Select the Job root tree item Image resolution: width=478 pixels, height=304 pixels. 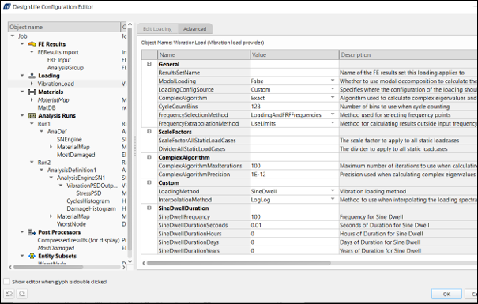[23, 36]
